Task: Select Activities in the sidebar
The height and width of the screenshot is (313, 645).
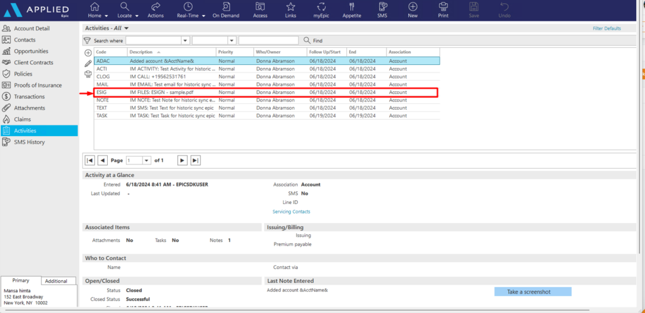Action: [x=38, y=131]
